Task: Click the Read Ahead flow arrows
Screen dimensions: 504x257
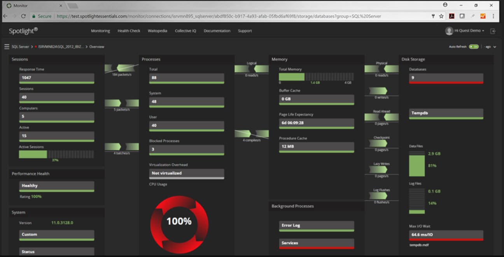Action: coord(381,117)
